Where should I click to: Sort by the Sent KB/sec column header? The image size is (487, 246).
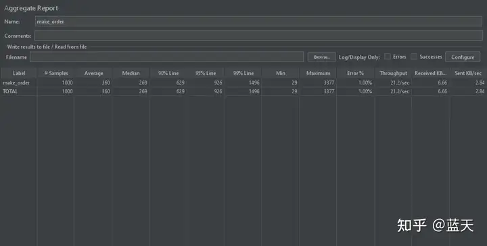coord(468,73)
